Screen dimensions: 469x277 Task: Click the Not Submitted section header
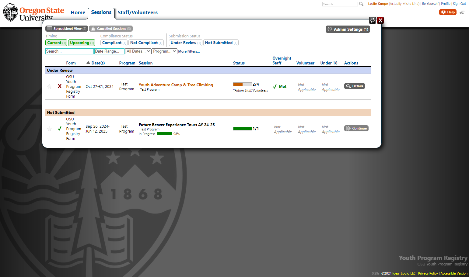[208, 113]
